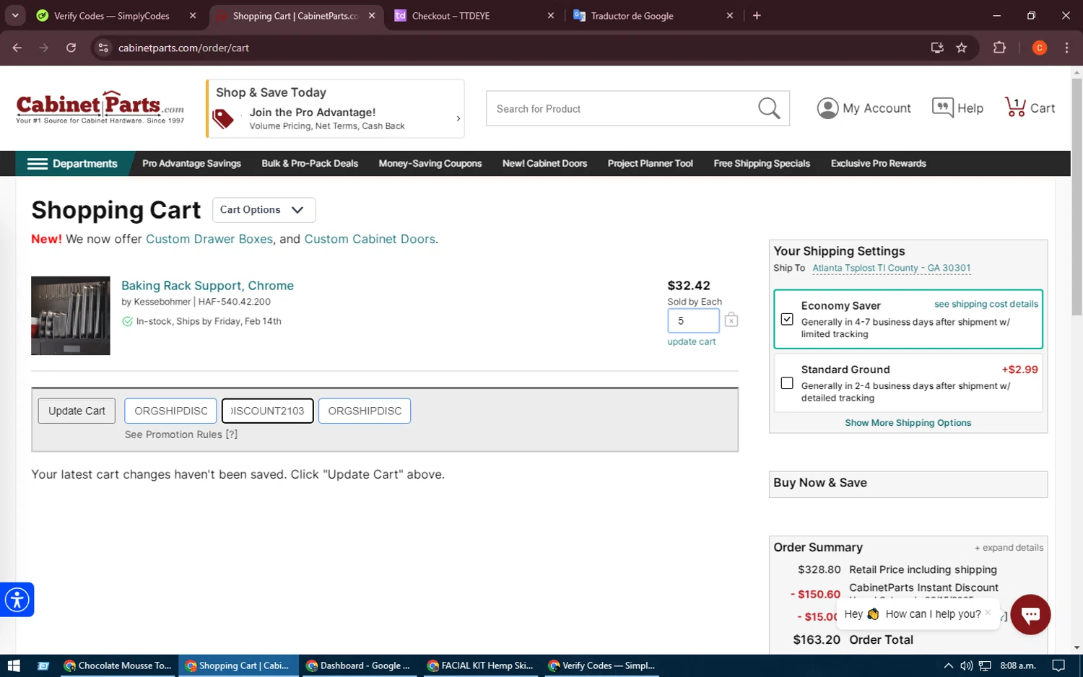
Task: Open browser extensions puzzle icon
Action: click(999, 48)
